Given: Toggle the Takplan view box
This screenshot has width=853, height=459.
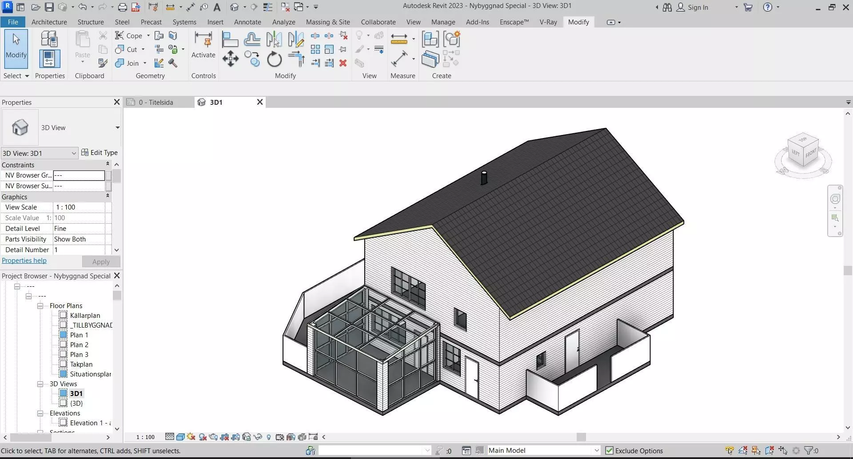Looking at the screenshot, I should (x=63, y=364).
